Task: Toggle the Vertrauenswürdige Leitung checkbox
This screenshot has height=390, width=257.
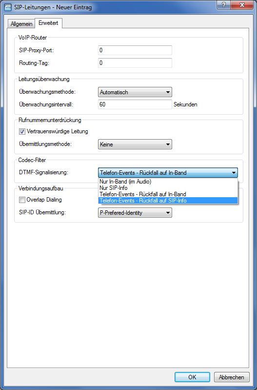Action: click(x=22, y=131)
